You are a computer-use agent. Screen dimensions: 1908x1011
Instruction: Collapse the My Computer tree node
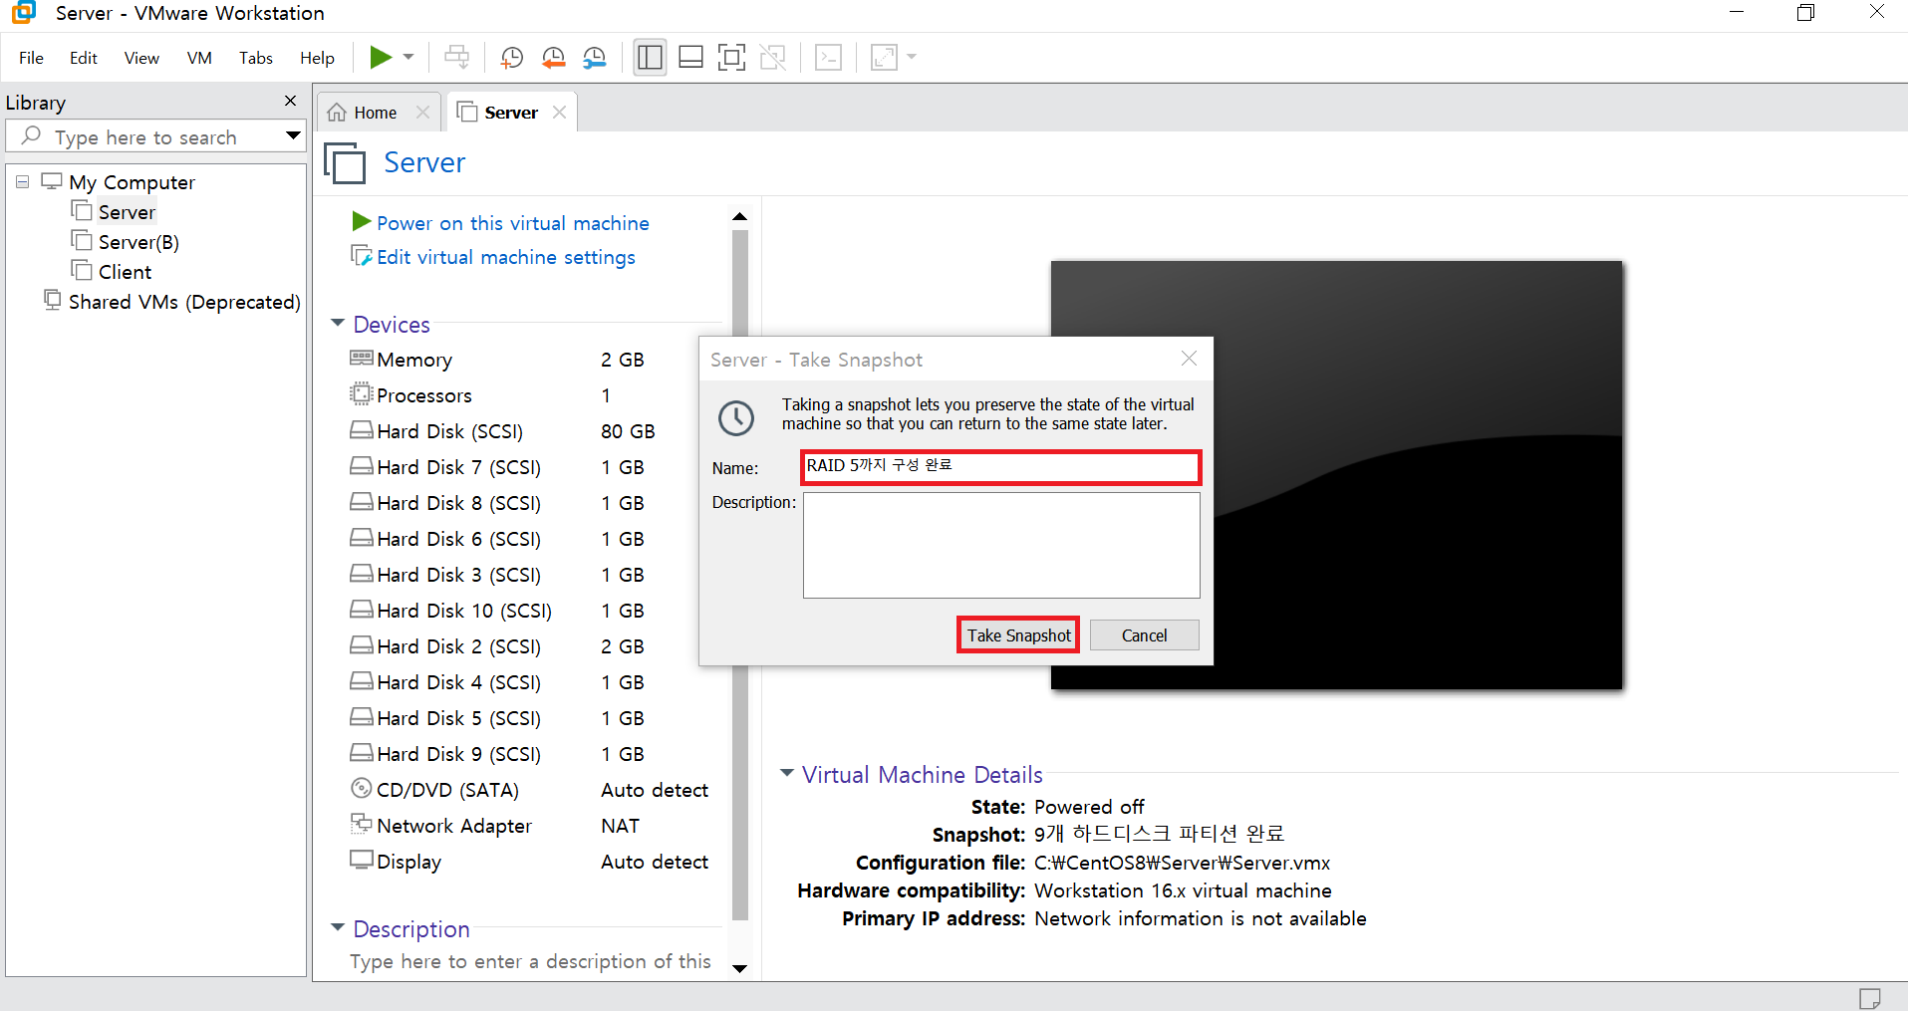tap(22, 182)
